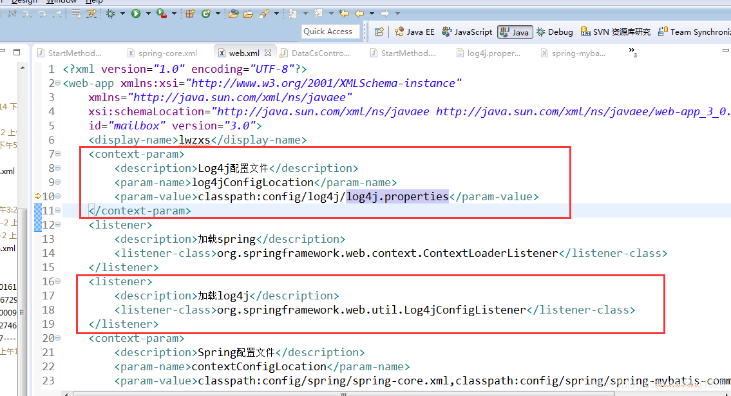Open the SVN 资源库研究 perspective
The image size is (731, 396).
(x=615, y=32)
